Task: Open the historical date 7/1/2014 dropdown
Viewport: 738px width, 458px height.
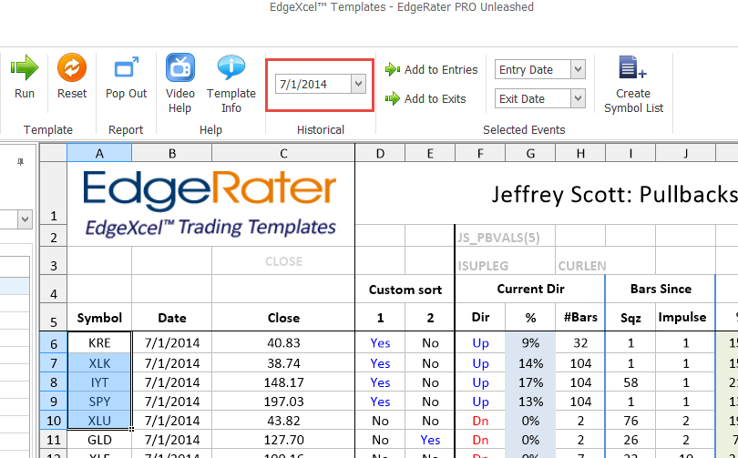Action: pyautogui.click(x=359, y=84)
